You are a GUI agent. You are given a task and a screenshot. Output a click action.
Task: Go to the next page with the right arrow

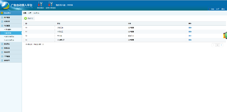(221, 45)
